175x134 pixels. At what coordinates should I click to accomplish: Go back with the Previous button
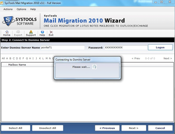(107, 128)
